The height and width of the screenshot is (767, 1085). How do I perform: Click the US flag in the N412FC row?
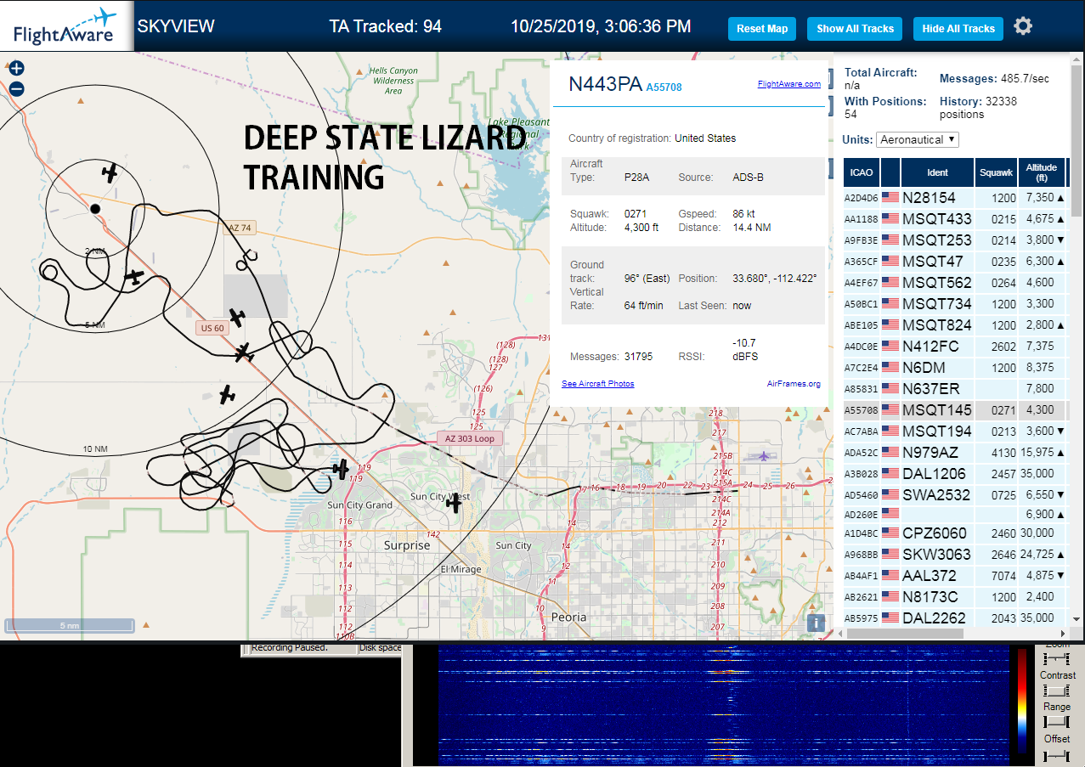[x=890, y=346]
